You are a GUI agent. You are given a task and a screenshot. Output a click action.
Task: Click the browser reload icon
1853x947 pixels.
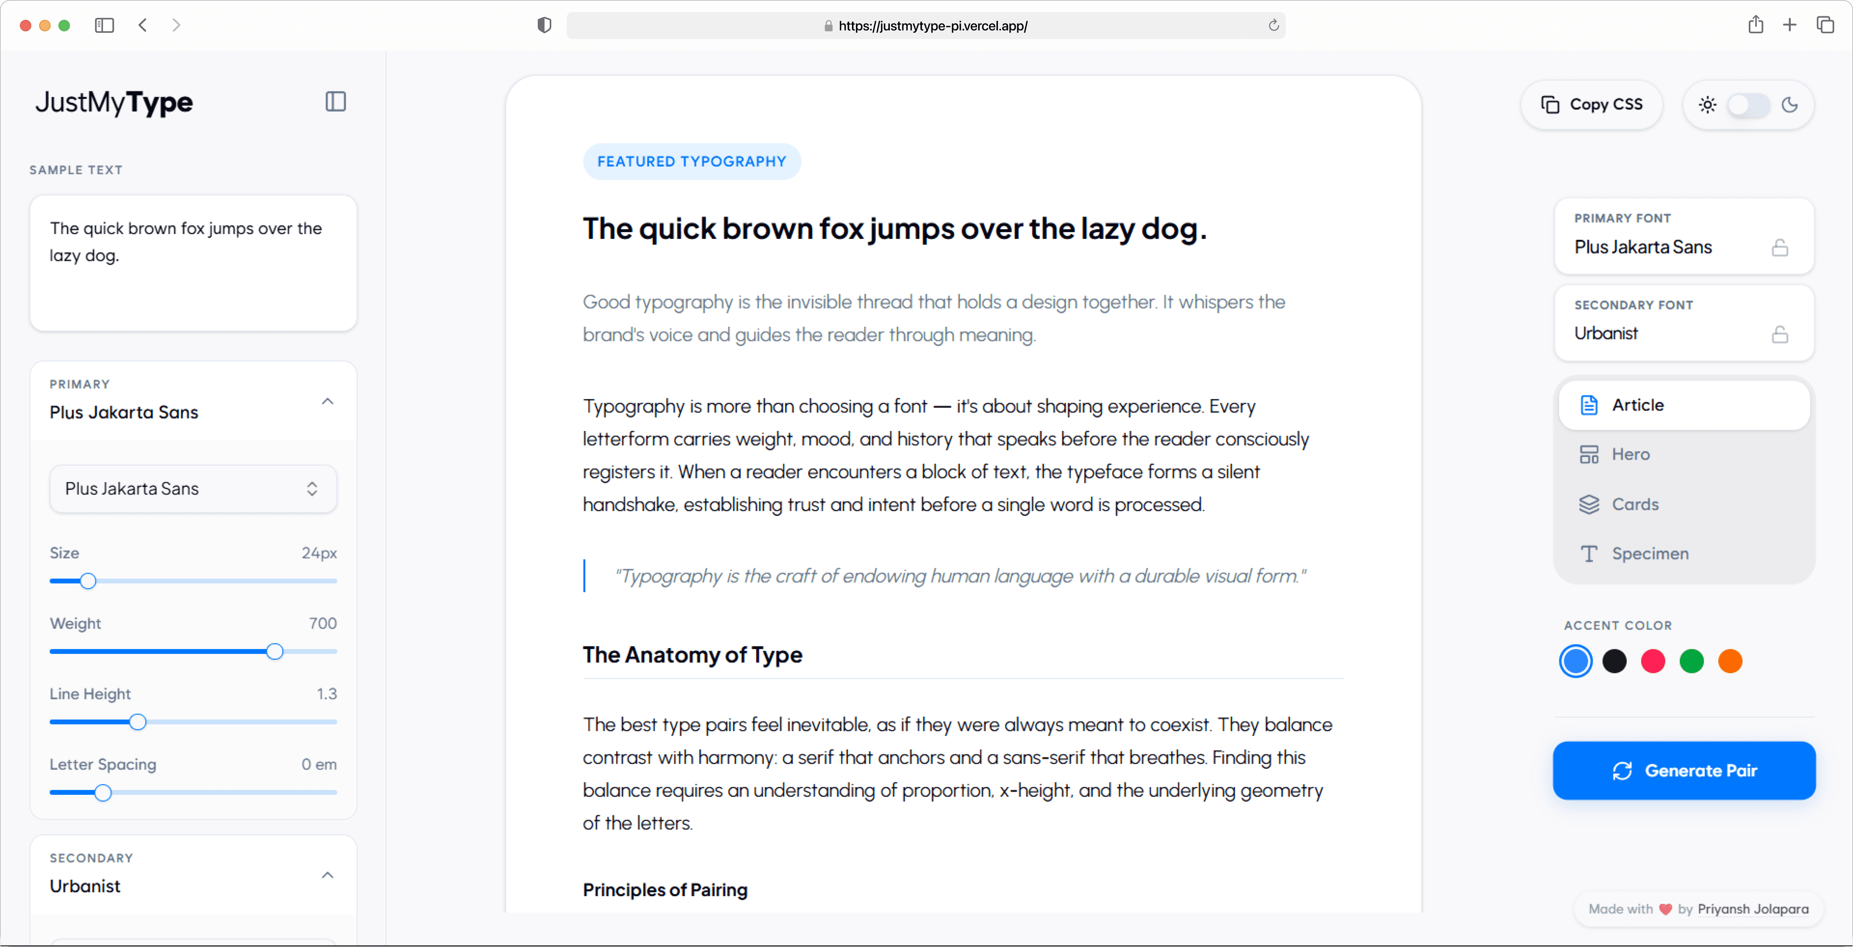tap(1273, 25)
